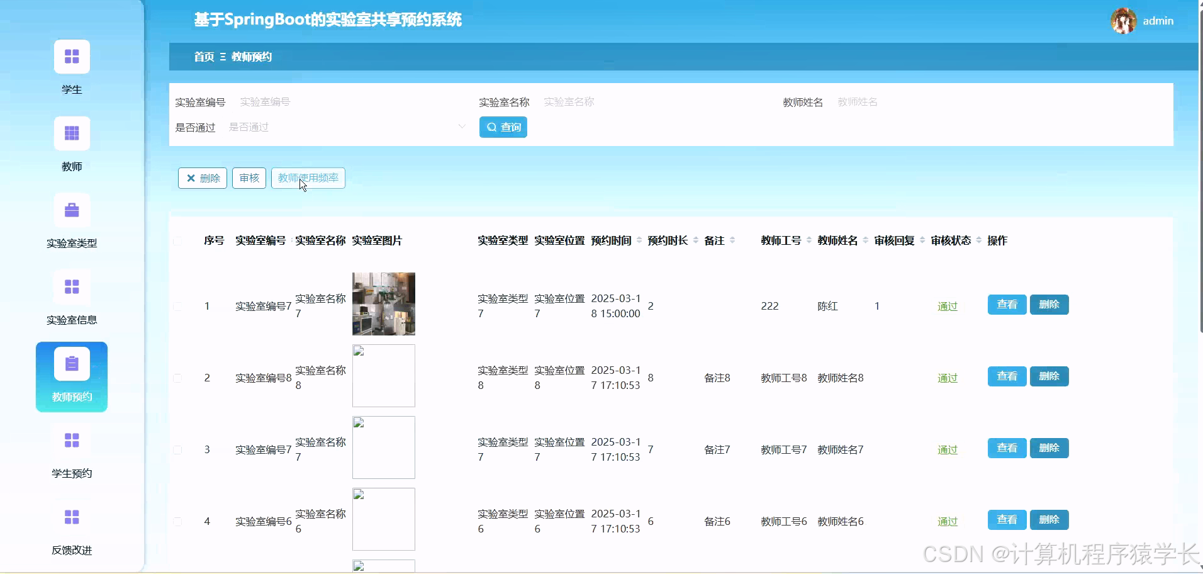Toggle the select-all checkbox in table header
The width and height of the screenshot is (1203, 574).
(179, 241)
